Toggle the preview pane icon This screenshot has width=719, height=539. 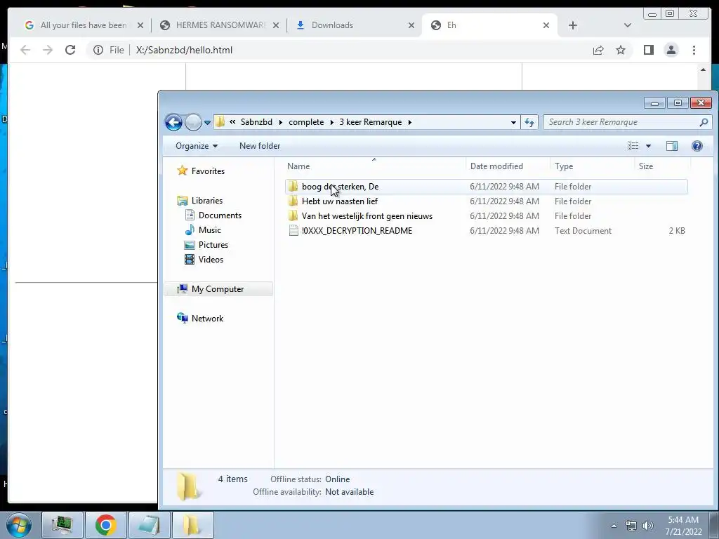click(672, 146)
